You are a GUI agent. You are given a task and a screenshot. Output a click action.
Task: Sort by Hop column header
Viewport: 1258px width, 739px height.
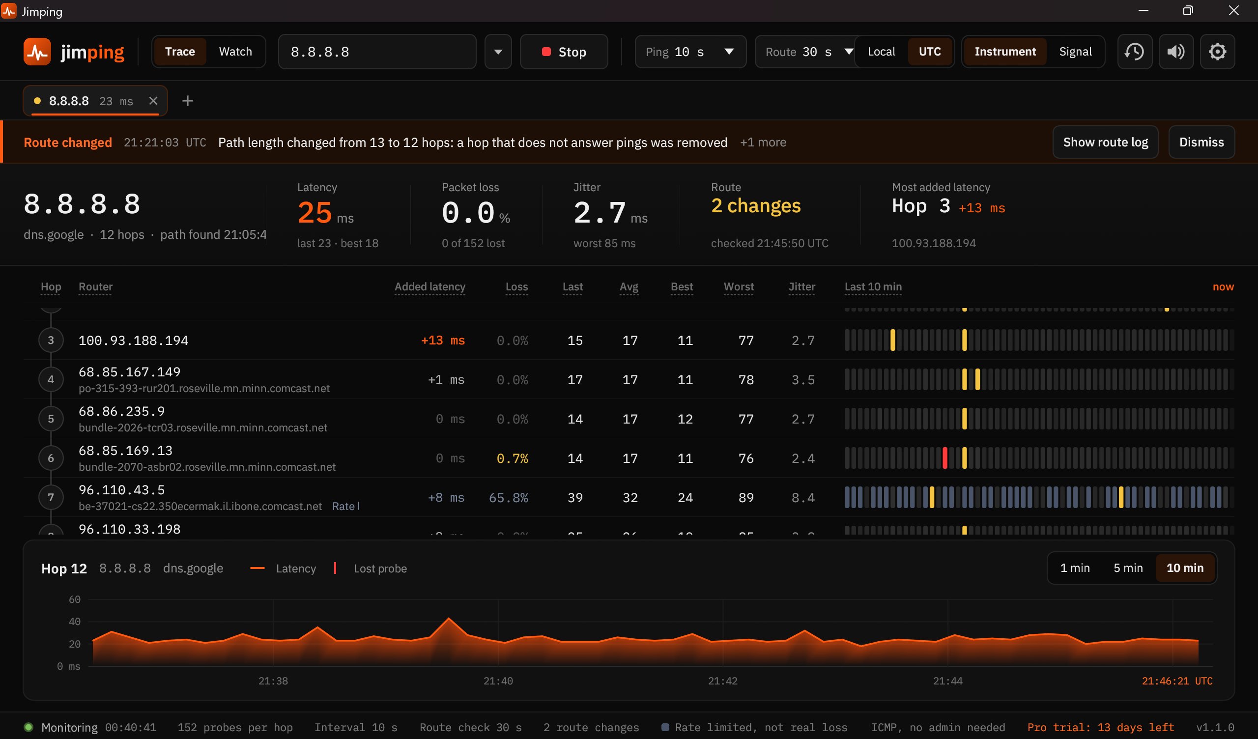tap(51, 286)
